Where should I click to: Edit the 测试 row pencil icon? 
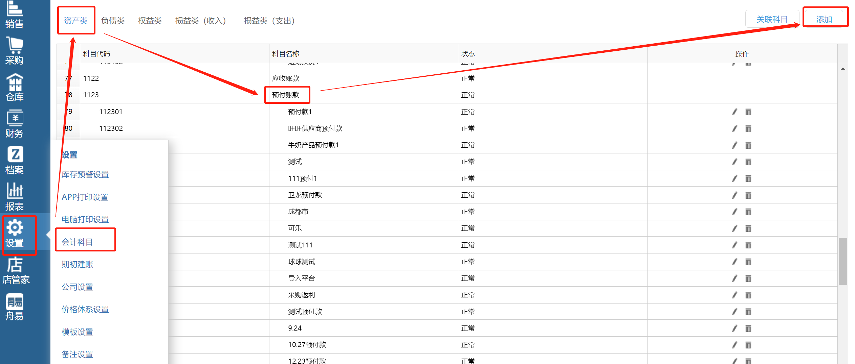coord(735,162)
